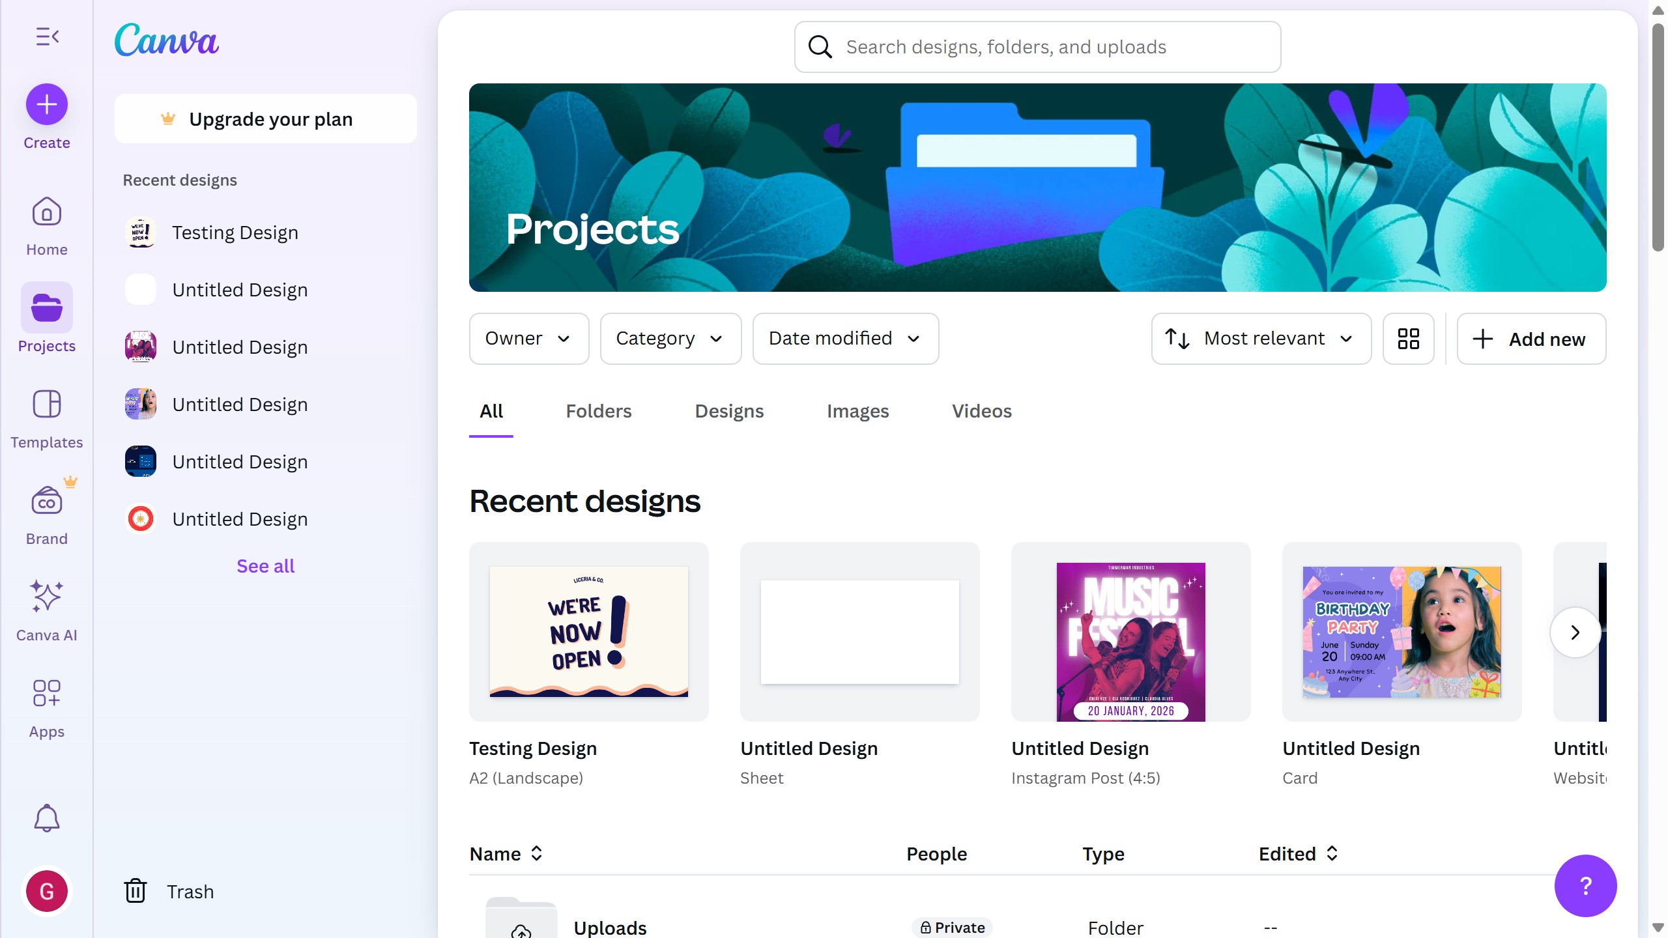Open the notifications bell
This screenshot has height=938, width=1668.
(47, 818)
